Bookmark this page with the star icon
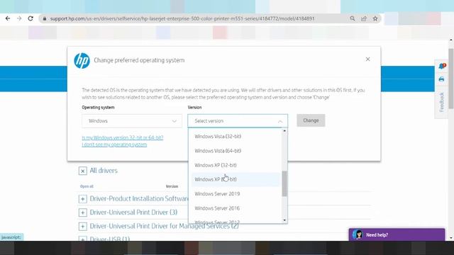The image size is (454, 255). [x=375, y=18]
